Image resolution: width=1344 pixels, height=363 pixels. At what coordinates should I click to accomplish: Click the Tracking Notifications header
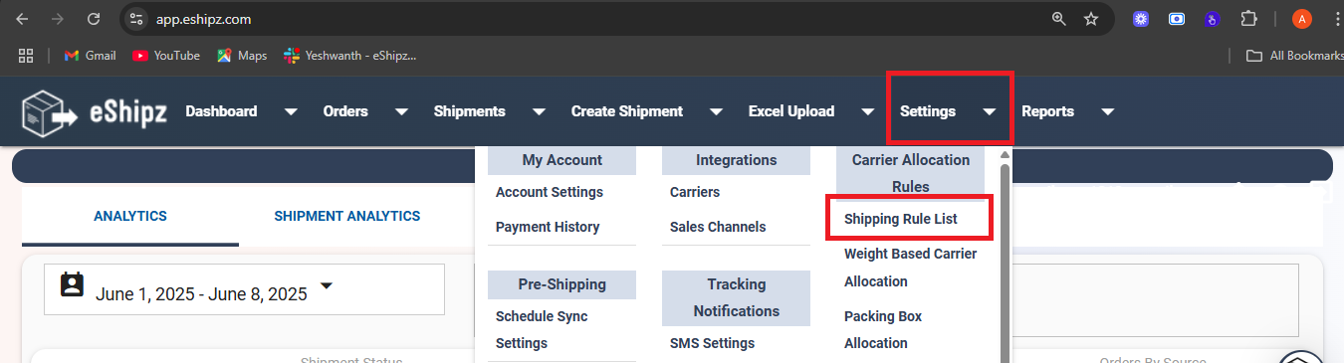click(736, 297)
